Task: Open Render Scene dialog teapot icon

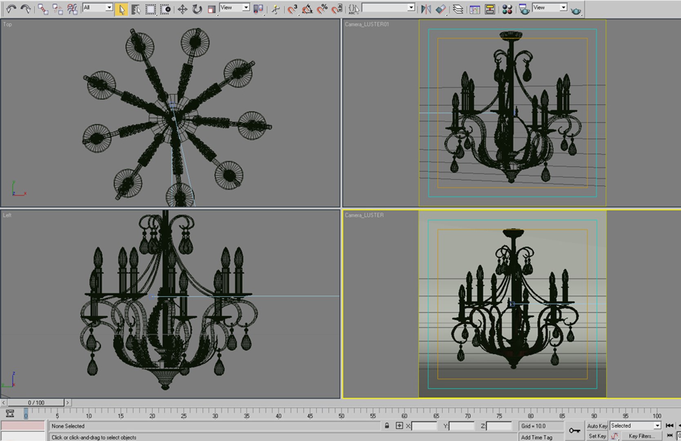Action: (x=524, y=9)
